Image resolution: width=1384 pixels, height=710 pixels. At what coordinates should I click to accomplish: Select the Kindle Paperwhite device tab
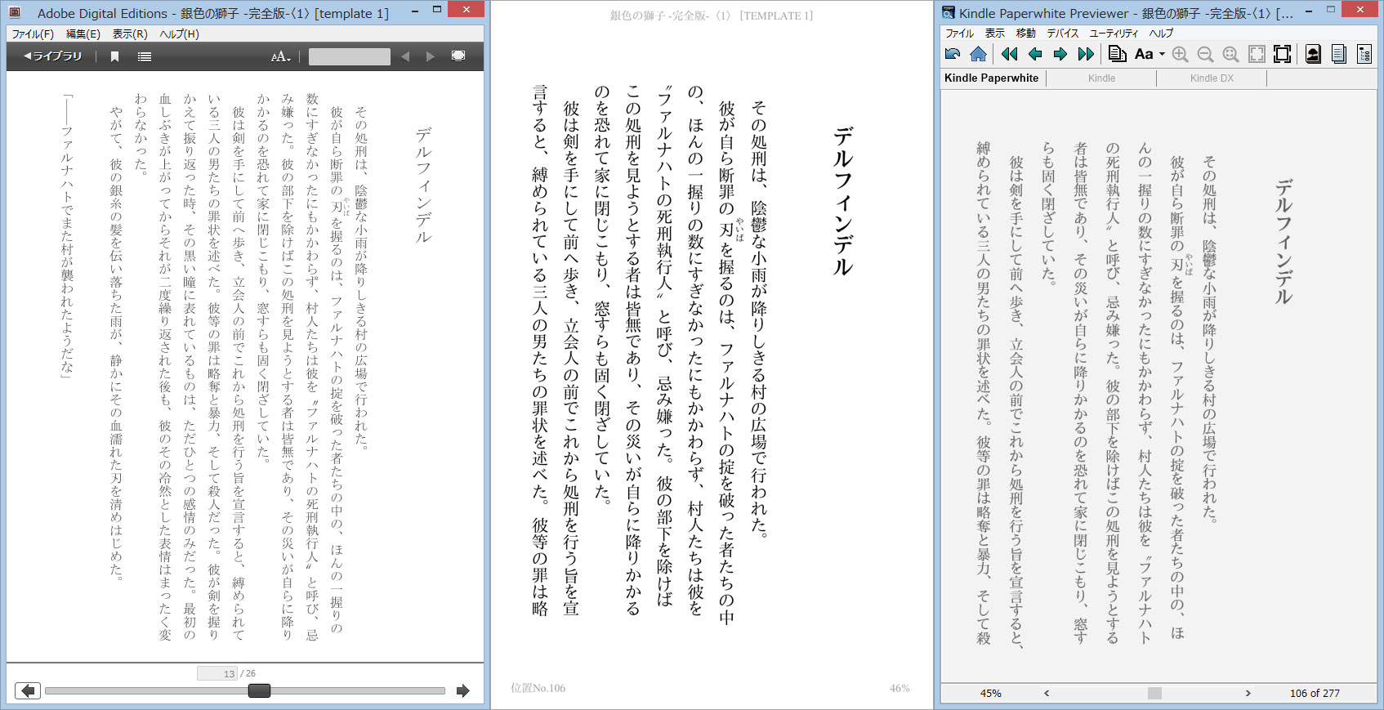tap(992, 78)
